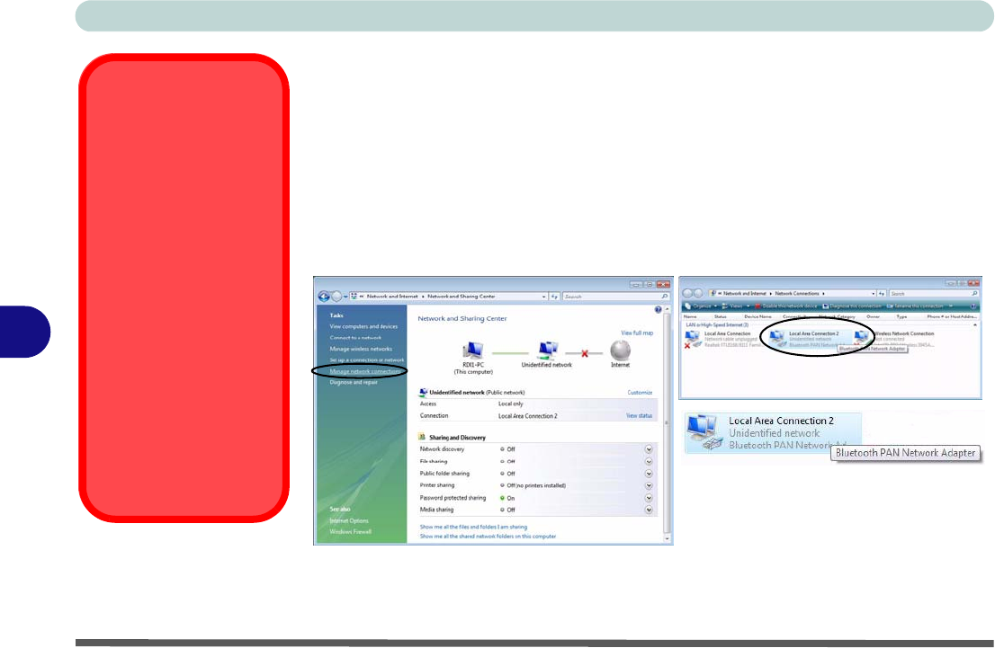This screenshot has height=648, width=995.
Task: Open help icon in Network and Sharing Center
Action: click(658, 309)
